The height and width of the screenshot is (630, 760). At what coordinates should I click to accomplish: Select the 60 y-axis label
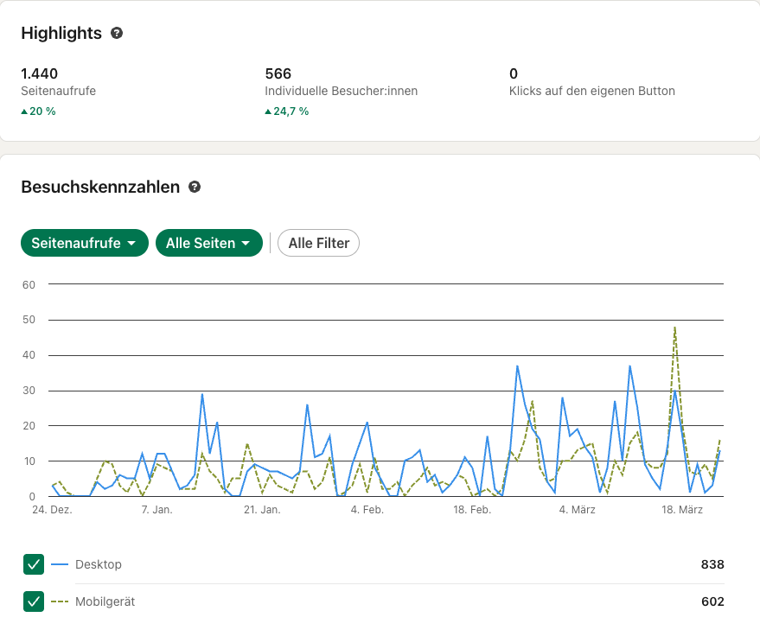click(29, 285)
